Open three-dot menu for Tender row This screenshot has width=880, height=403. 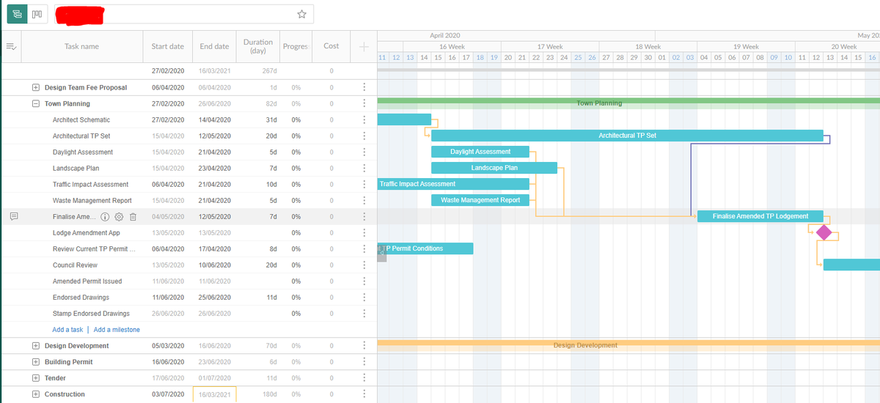[364, 377]
